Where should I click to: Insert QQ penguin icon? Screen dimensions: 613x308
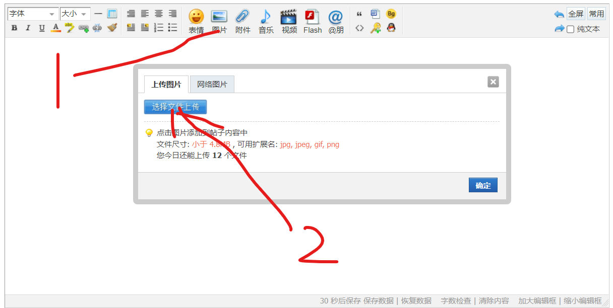click(x=391, y=28)
